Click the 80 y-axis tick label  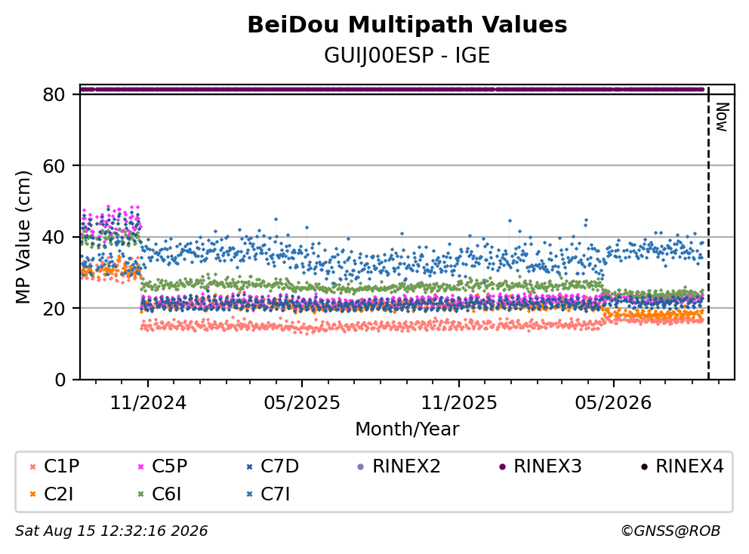point(54,94)
